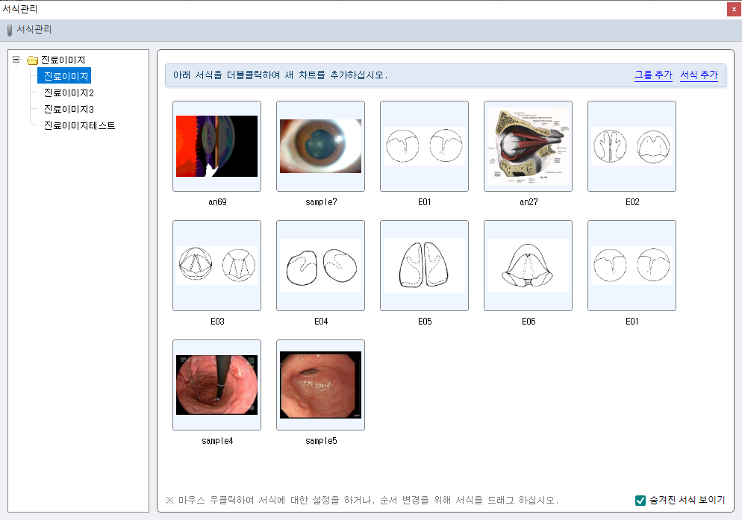Screen dimensions: 742x520
Task: Click the 서식 추가 link
Action: point(699,75)
